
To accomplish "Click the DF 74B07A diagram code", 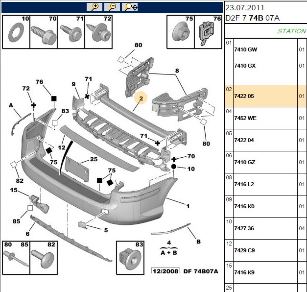I will pos(201,271).
